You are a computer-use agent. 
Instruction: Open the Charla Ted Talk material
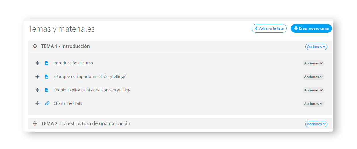tap(68, 103)
